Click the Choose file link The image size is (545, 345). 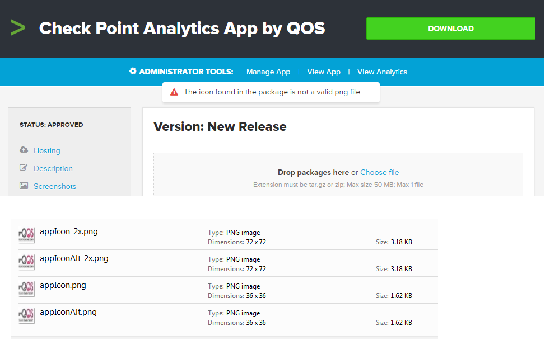(x=379, y=172)
